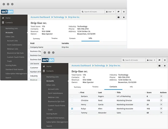Click the Contacts database icon in the front sidebar
This screenshot has height=129, width=168.
(x=44, y=71)
